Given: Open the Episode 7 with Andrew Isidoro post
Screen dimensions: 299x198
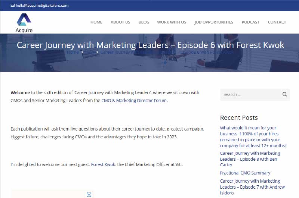Looking at the screenshot, I should click(x=252, y=187).
